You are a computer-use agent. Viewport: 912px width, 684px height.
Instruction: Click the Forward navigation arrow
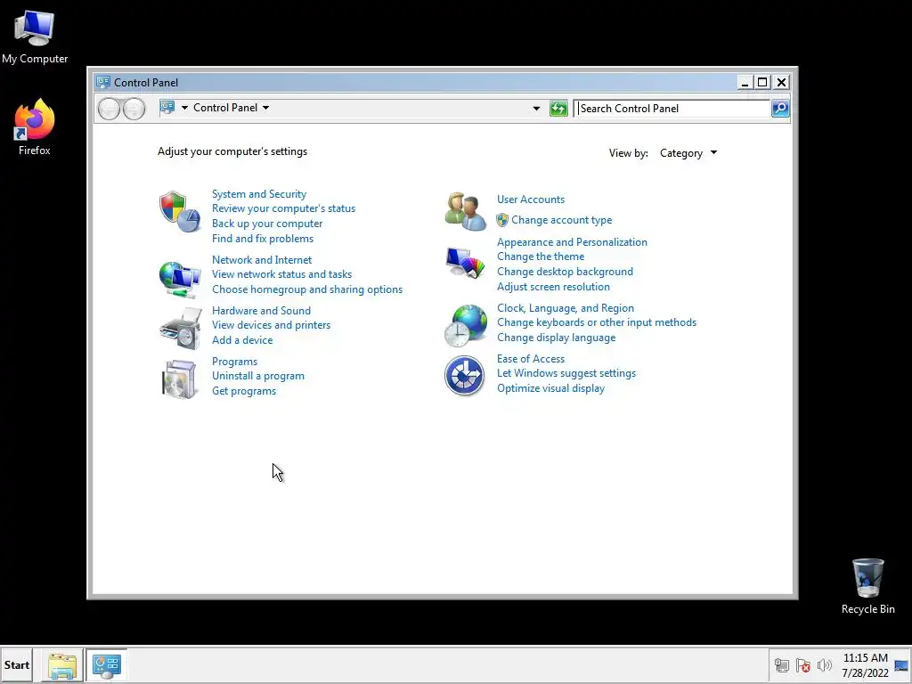click(x=134, y=109)
